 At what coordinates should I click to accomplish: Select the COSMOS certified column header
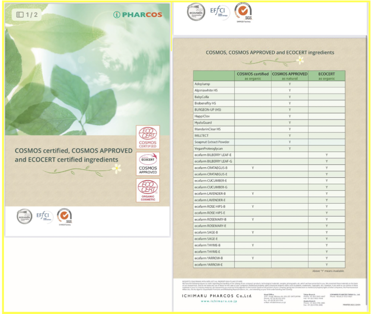253,75
